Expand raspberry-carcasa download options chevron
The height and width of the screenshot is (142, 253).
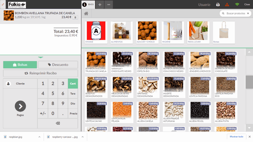tap(83, 137)
